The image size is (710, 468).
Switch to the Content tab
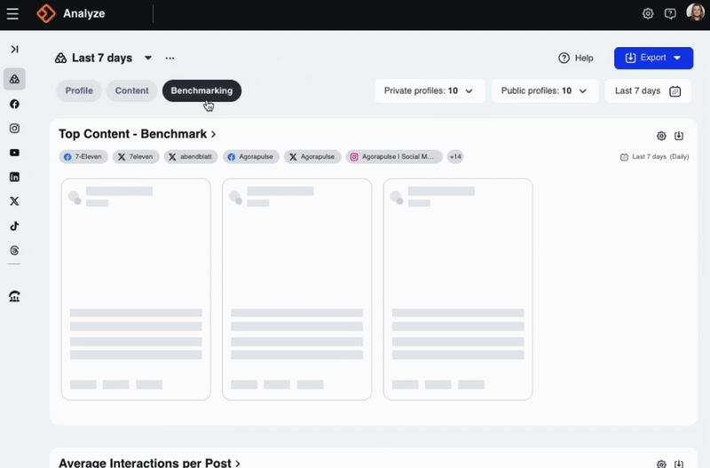131,91
